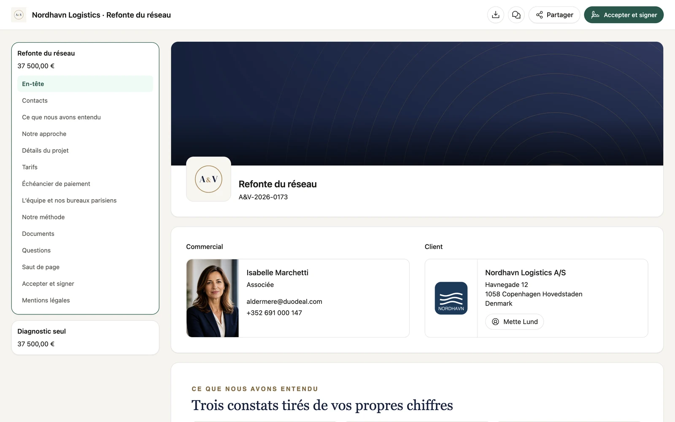Open Mentions légales section
The image size is (675, 422).
tap(85, 300)
